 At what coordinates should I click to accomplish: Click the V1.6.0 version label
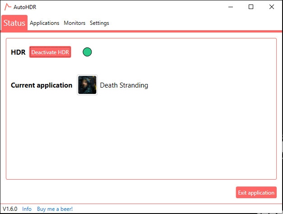10,209
